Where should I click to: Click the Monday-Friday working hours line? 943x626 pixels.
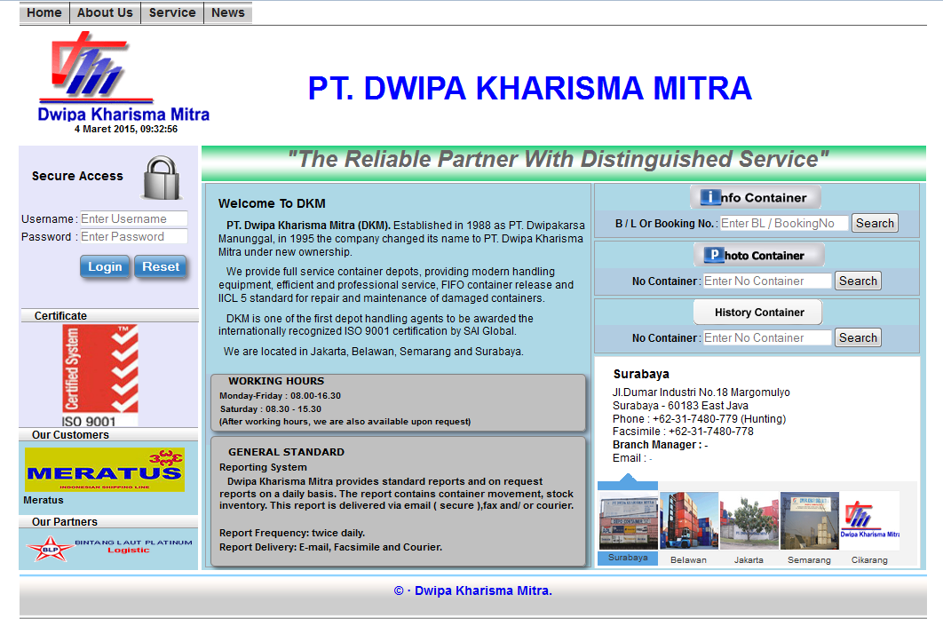[x=281, y=396]
